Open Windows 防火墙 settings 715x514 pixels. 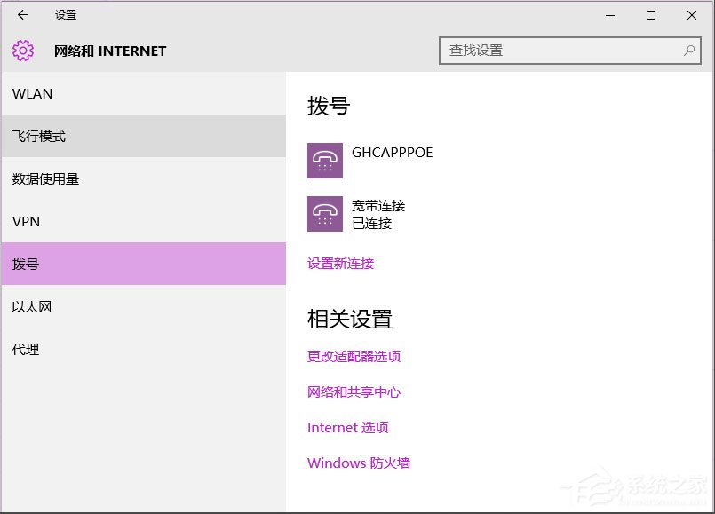coord(358,463)
